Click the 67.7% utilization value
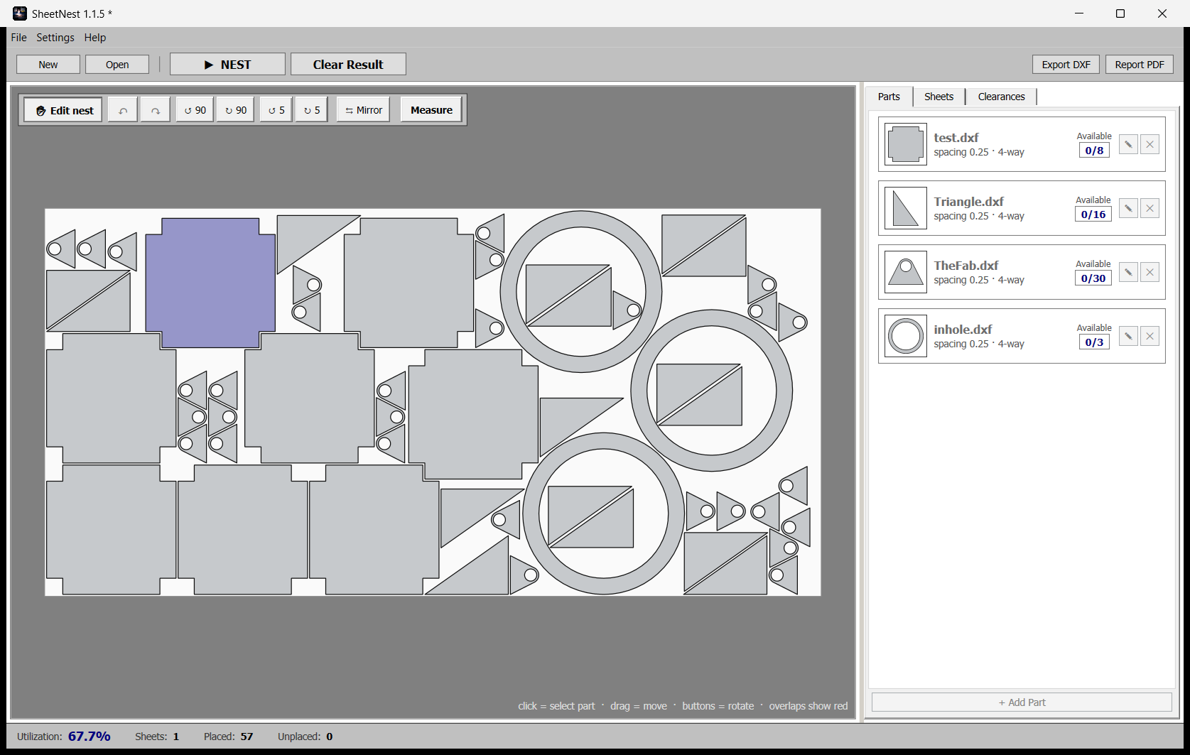The width and height of the screenshot is (1190, 755). click(90, 737)
